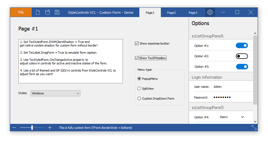This screenshot has height=142, width=268.
Task: Click the Open file icon
Action: [x=48, y=12]
